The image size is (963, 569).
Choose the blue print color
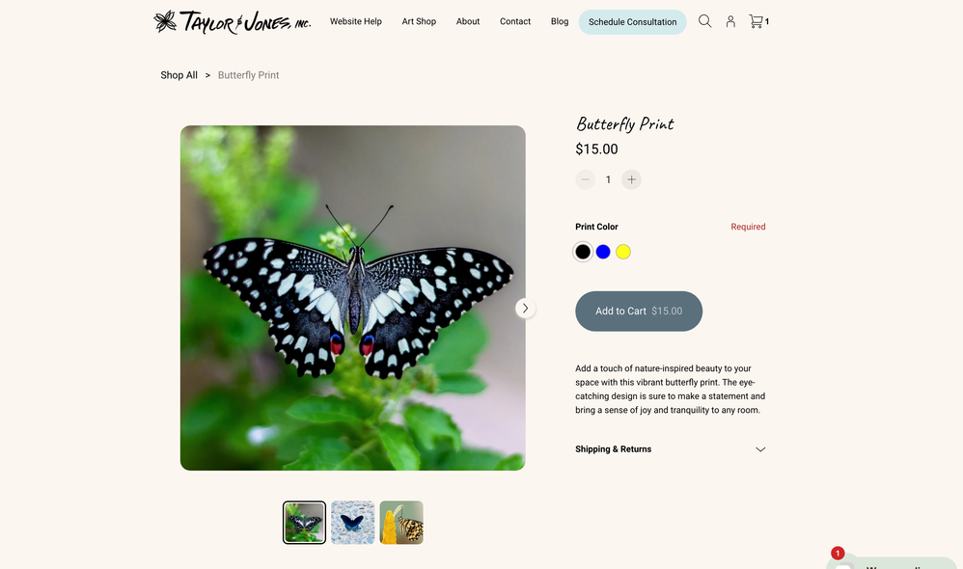(603, 252)
